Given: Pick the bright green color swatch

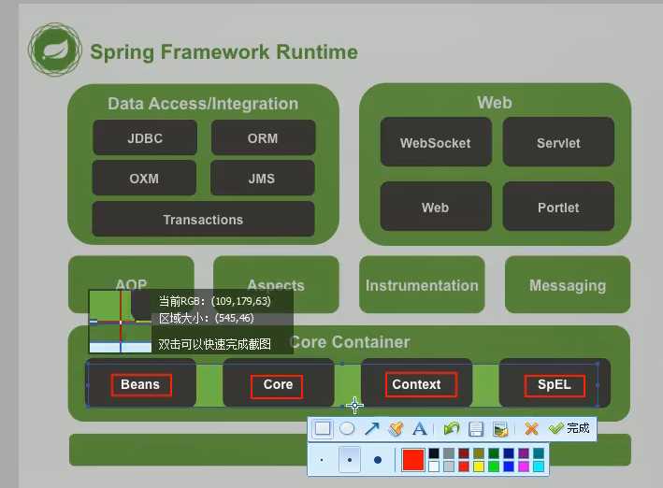Looking at the screenshot, I should [494, 466].
